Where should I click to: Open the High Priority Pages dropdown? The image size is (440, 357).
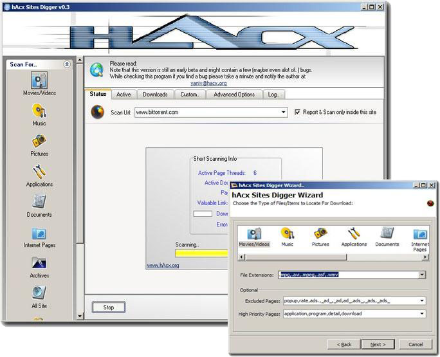[422, 314]
